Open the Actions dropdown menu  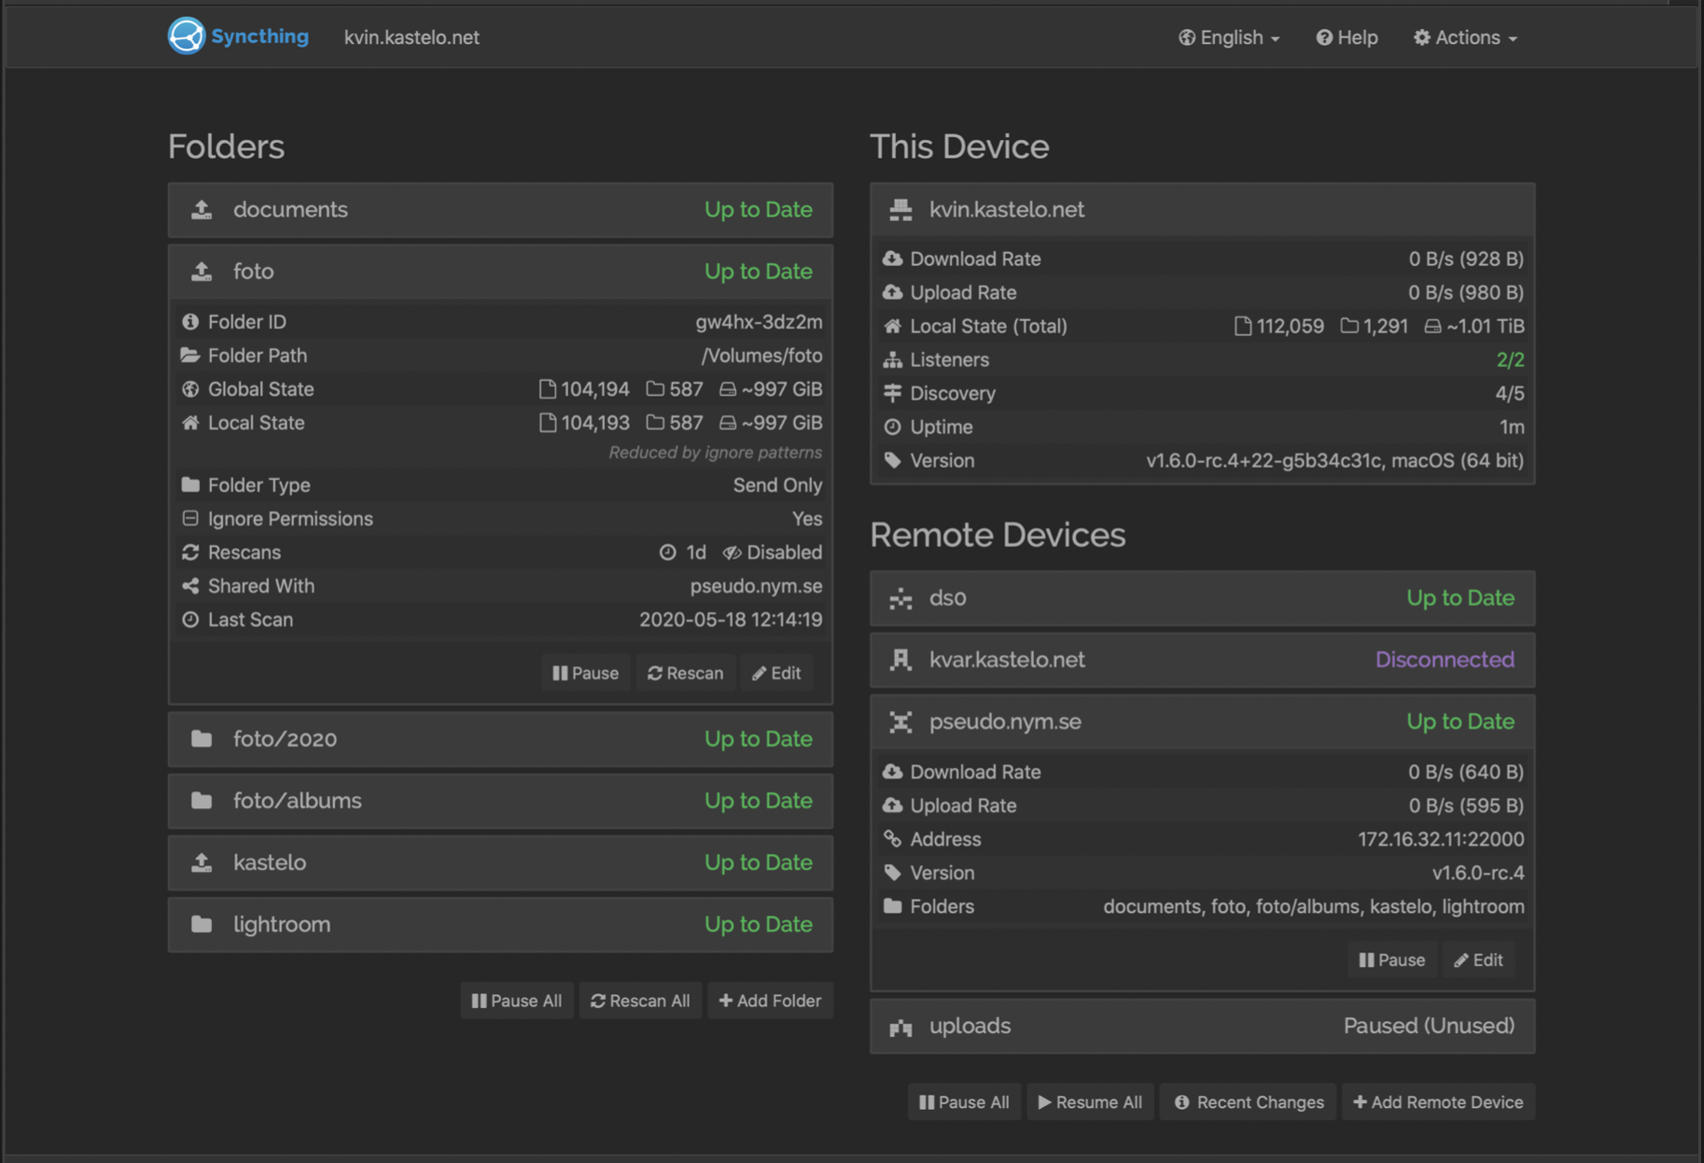tap(1465, 37)
